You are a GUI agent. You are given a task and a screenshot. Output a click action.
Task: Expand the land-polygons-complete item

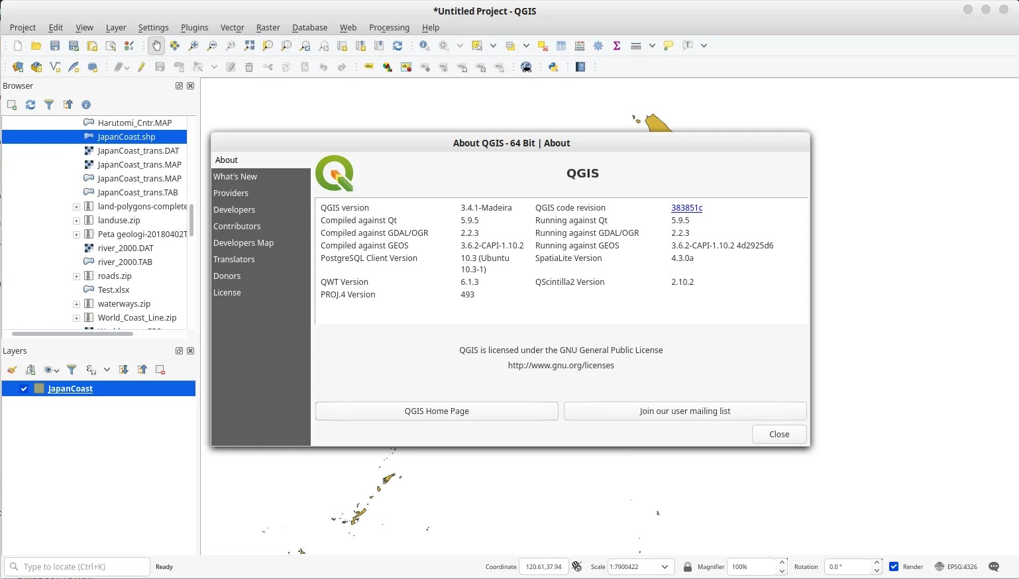point(76,207)
